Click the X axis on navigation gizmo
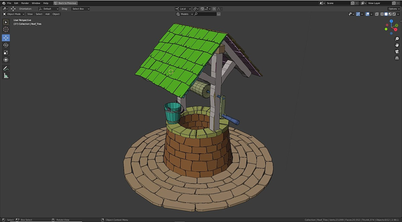Screen dimensions: 402x222 click(396, 30)
